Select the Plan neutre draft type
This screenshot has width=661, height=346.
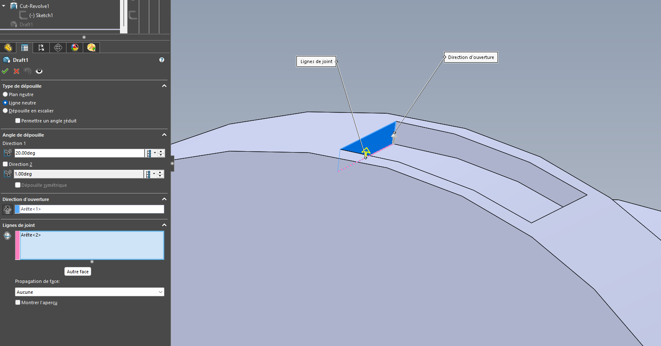click(5, 94)
